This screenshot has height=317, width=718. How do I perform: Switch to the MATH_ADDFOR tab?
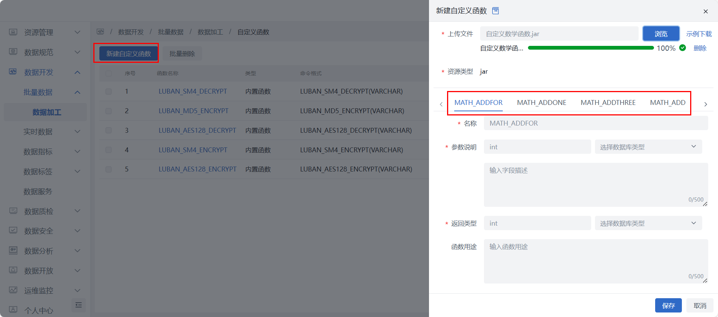coord(478,103)
